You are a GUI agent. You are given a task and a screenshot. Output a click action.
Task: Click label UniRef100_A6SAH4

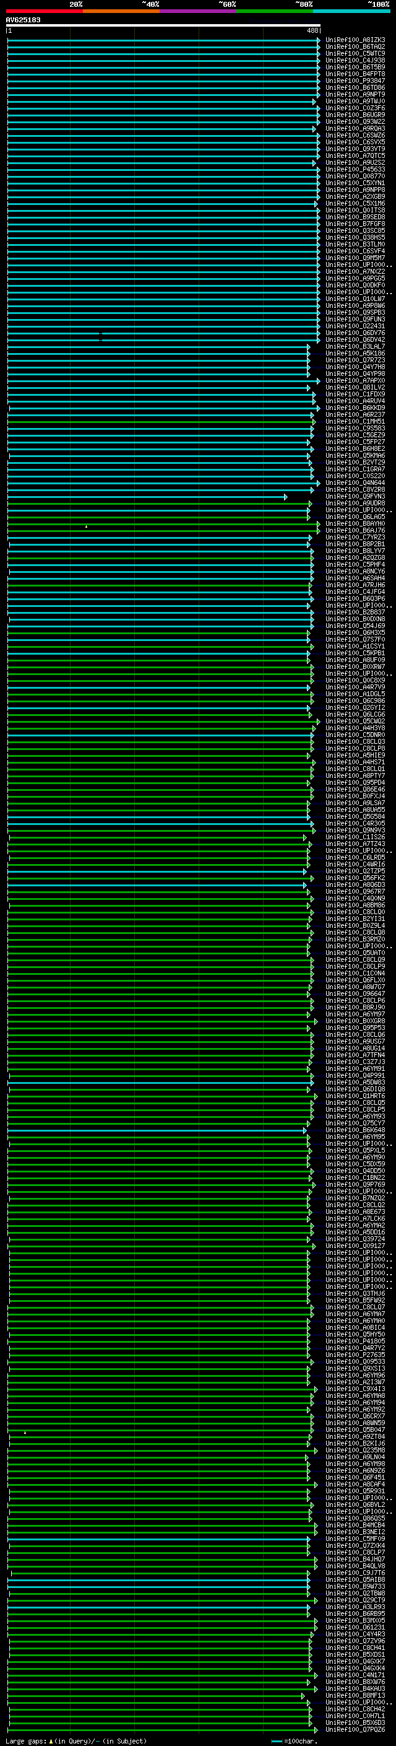[x=355, y=578]
